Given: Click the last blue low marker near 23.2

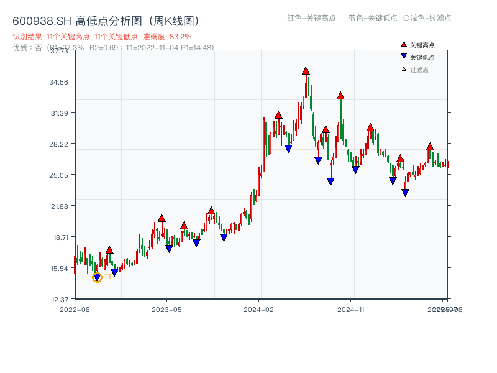Looking at the screenshot, I should 405,193.
